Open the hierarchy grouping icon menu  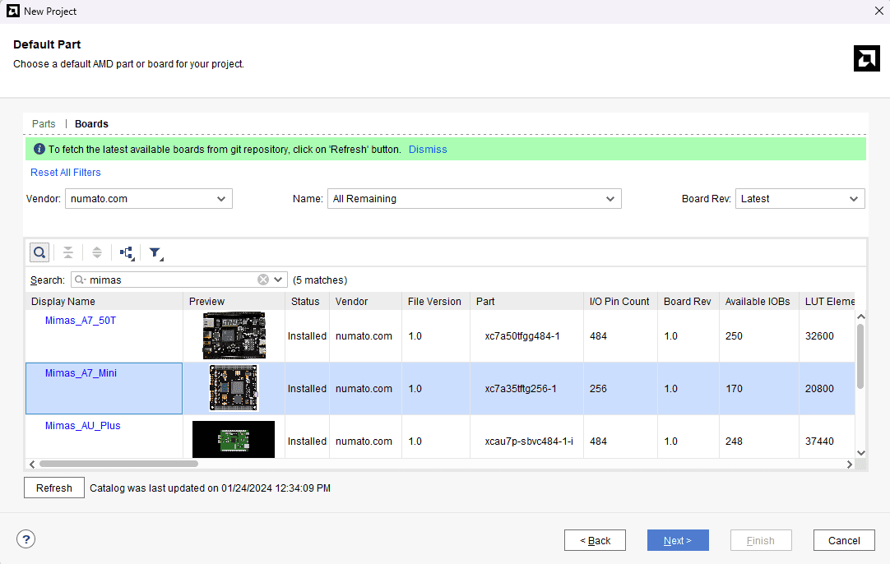127,252
